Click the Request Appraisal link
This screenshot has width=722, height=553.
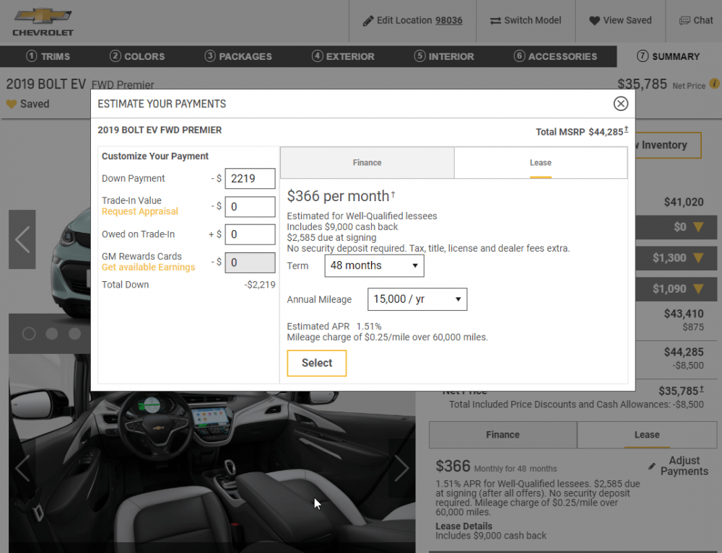(x=139, y=212)
